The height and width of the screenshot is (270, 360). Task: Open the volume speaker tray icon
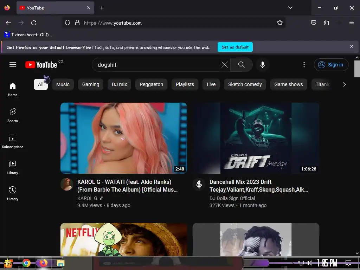tap(309, 263)
